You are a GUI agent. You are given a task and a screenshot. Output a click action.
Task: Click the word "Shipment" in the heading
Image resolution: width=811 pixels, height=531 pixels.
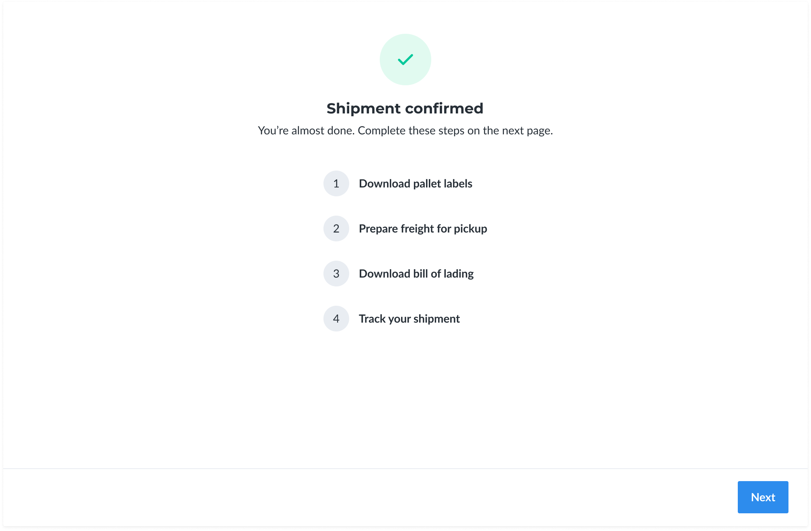364,109
